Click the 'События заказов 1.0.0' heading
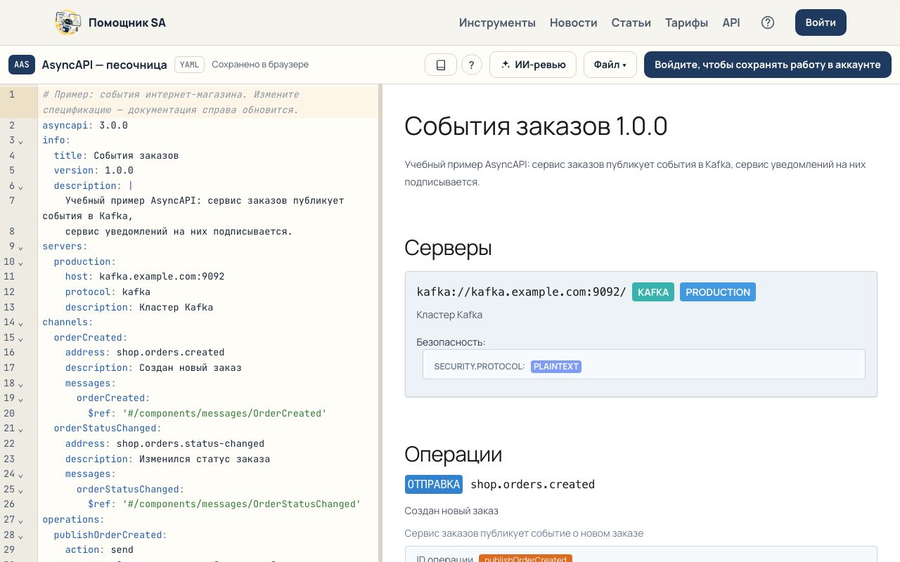900x562 pixels. pyautogui.click(x=536, y=126)
